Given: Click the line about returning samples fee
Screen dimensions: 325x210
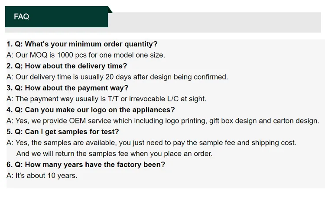Looking at the screenshot, I should pos(114,154).
